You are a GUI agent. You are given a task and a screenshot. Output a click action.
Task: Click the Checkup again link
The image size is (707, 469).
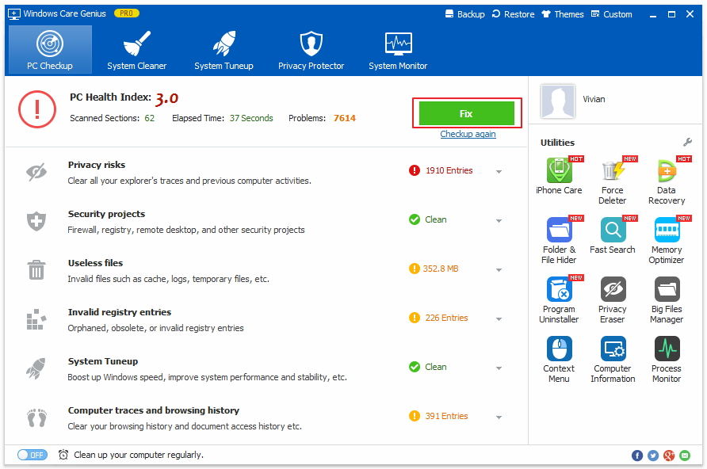(468, 134)
